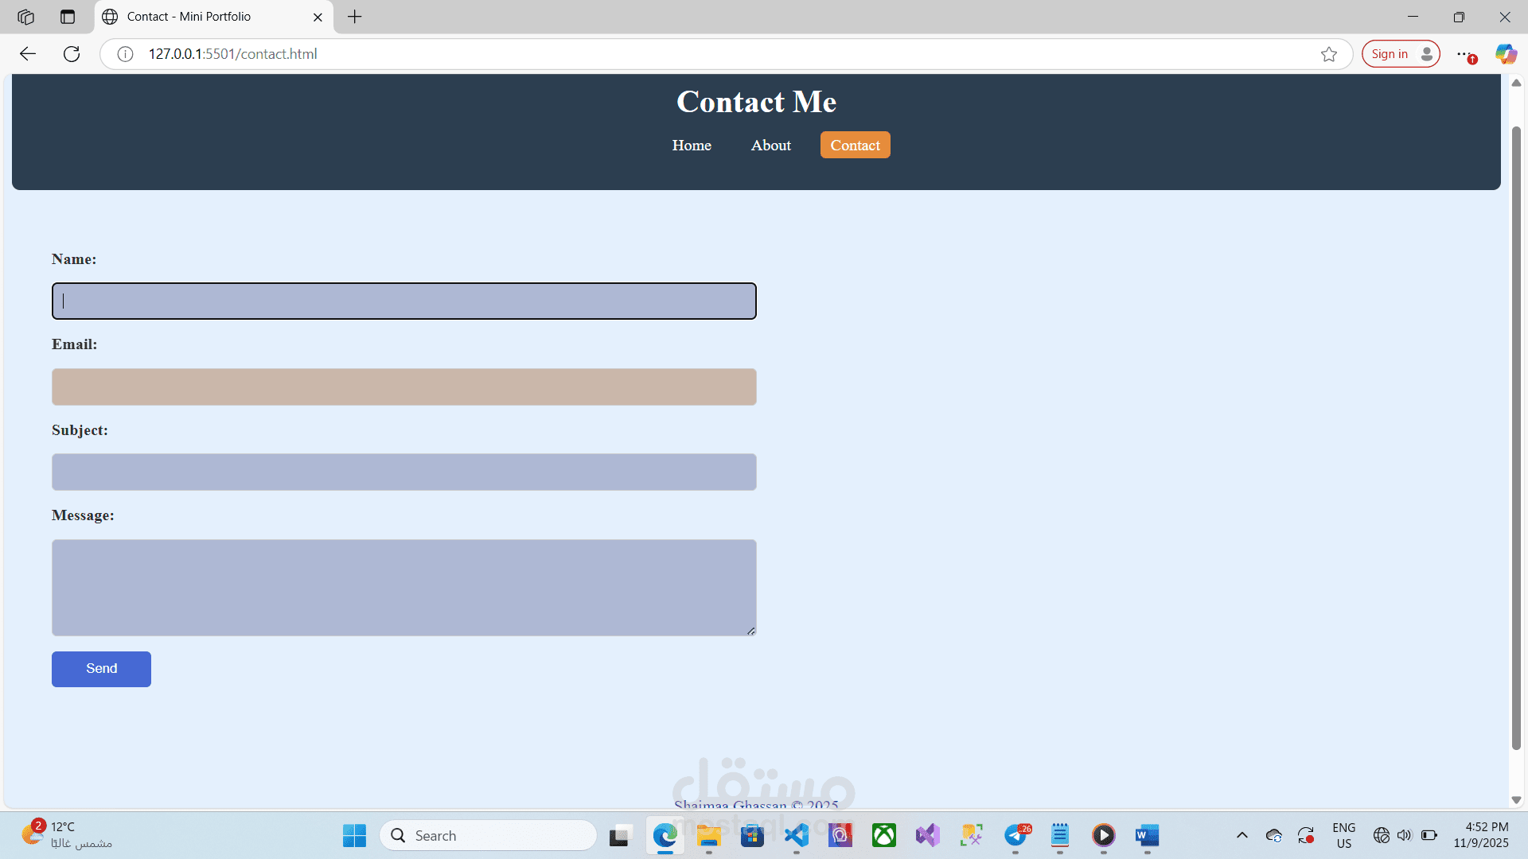Click the site information icon
Image resolution: width=1528 pixels, height=859 pixels.
pyautogui.click(x=125, y=54)
